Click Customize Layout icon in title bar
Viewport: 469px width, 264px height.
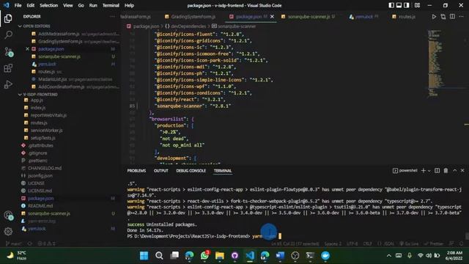pyautogui.click(x=417, y=5)
